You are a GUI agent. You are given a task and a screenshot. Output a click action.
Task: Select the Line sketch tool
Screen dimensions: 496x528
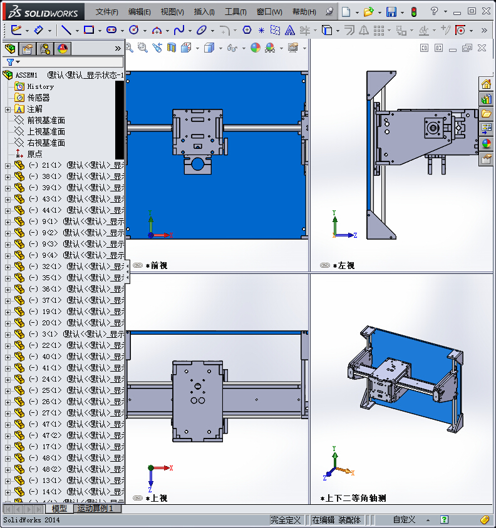66,30
